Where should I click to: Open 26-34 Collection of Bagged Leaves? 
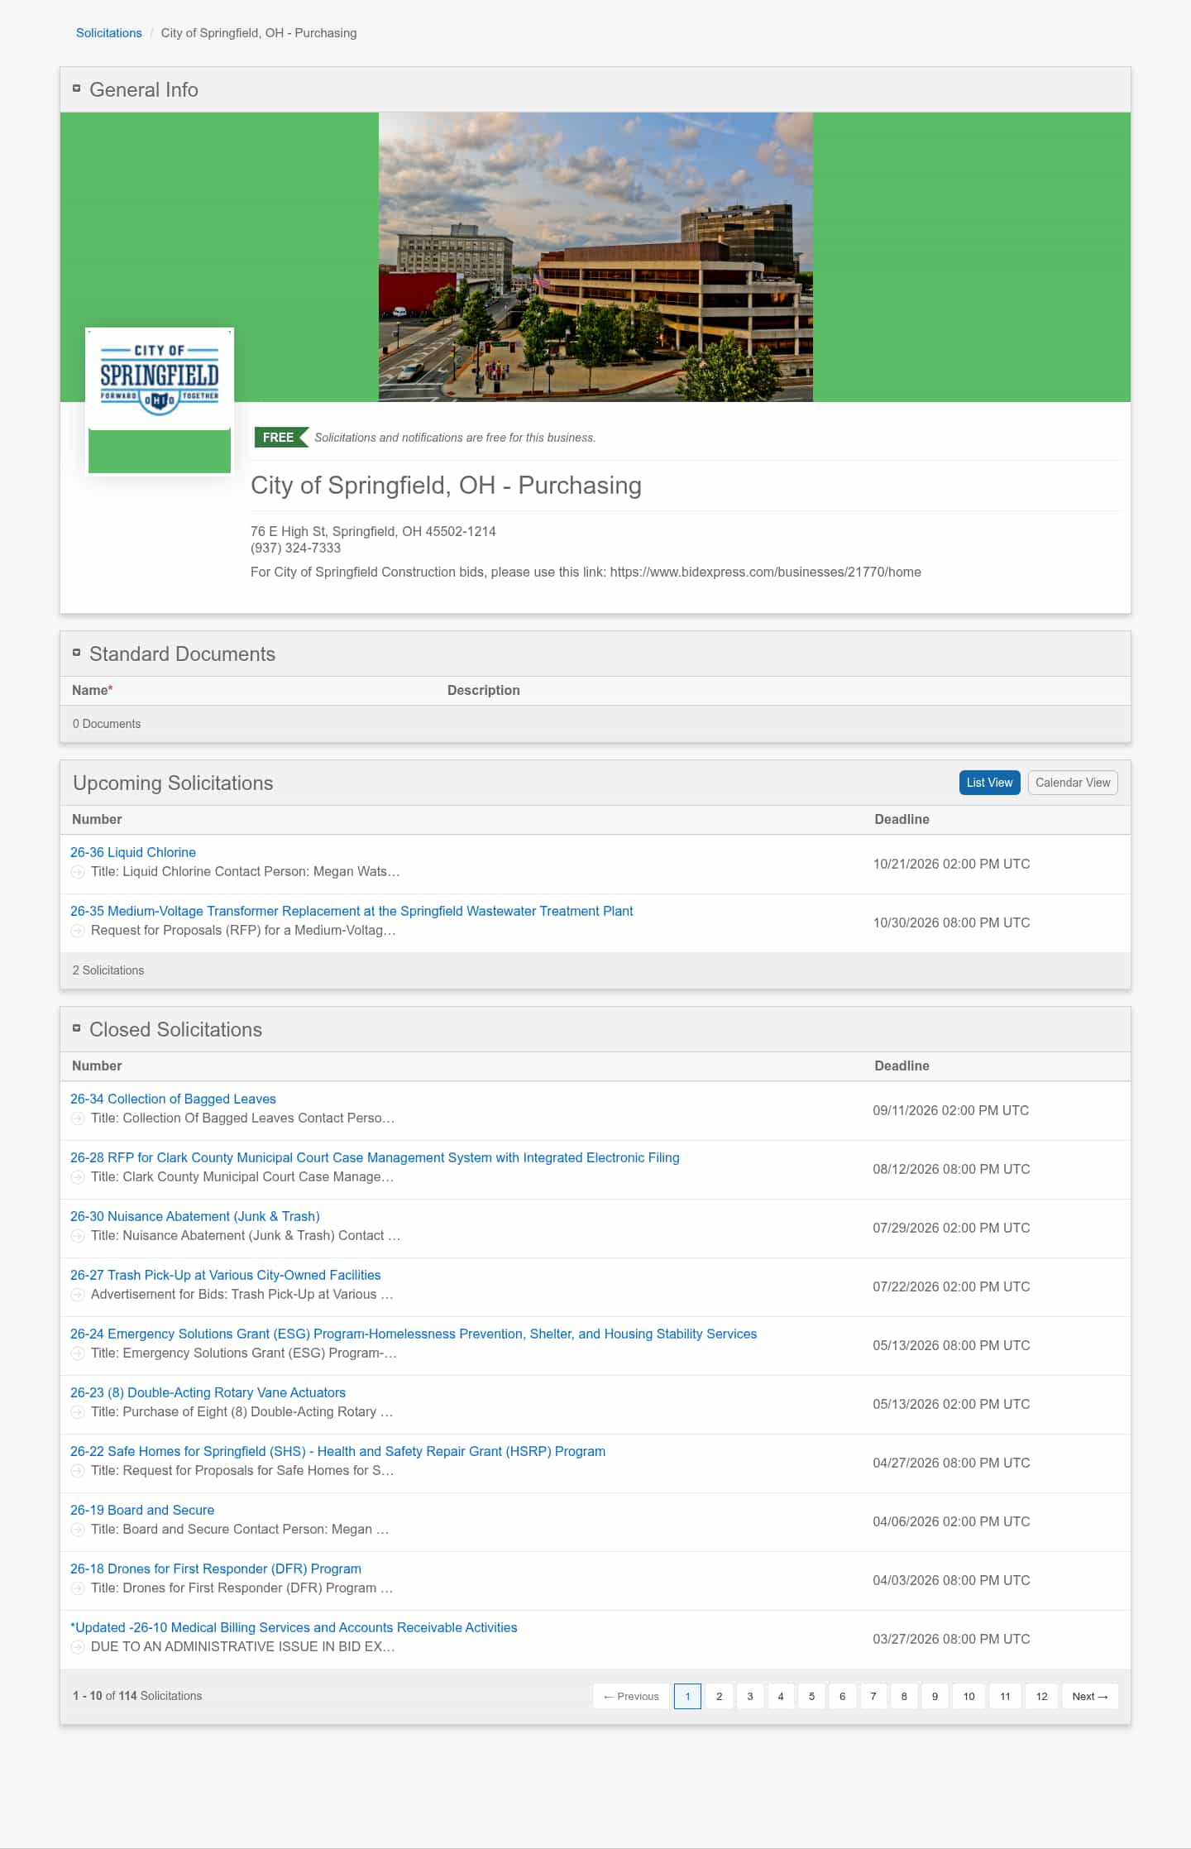(173, 1099)
